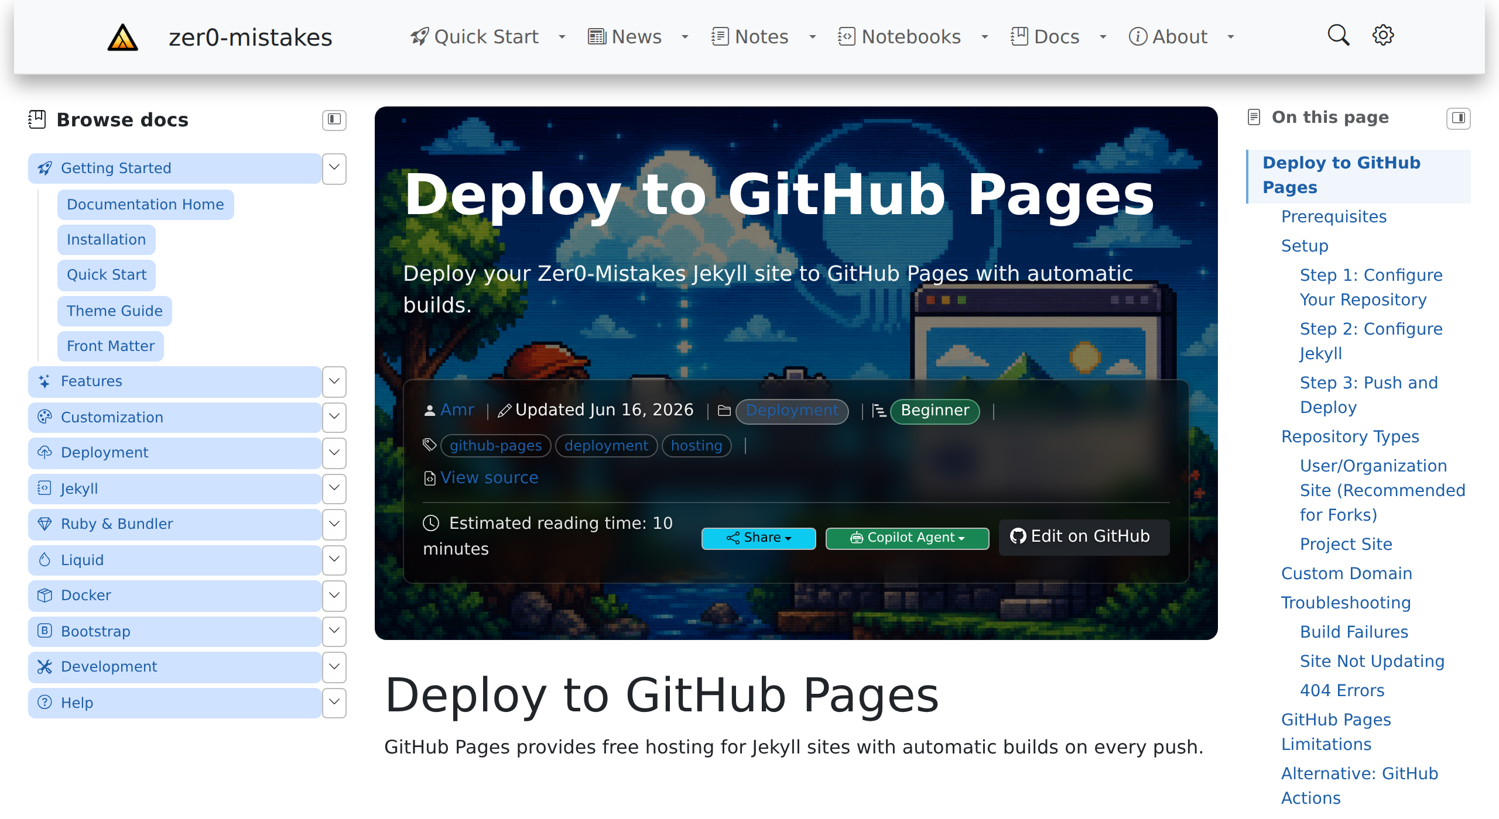Open Deployment section with cloud icon

(174, 453)
